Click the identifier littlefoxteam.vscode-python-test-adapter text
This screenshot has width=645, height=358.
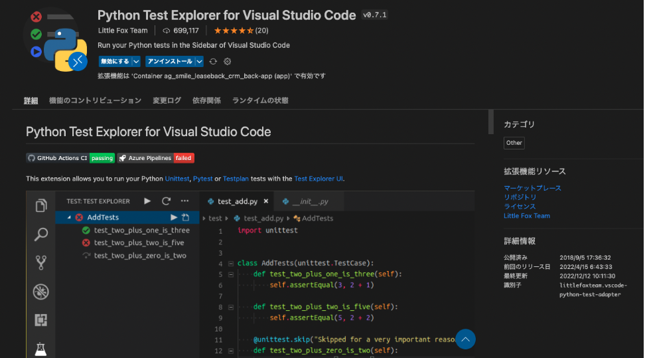click(593, 290)
